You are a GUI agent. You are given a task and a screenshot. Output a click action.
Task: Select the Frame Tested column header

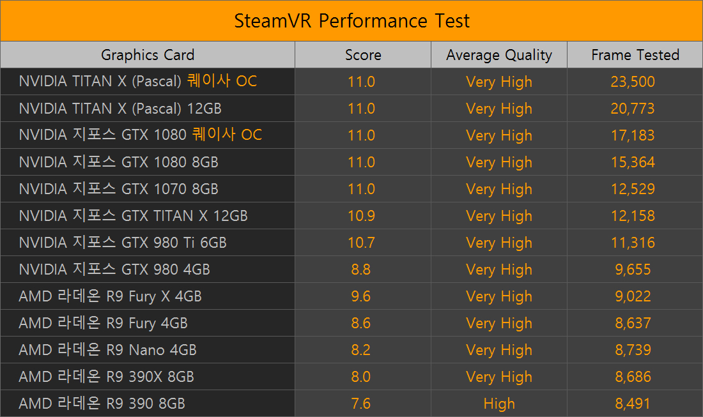(x=635, y=55)
